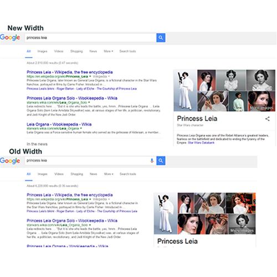The width and height of the screenshot is (277, 277).
Task: Click More images thumbnail in Old Width panel
Action: 242,224
